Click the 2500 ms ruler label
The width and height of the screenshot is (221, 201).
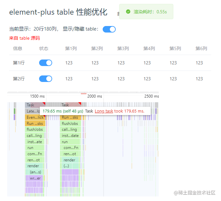[x=152, y=96]
